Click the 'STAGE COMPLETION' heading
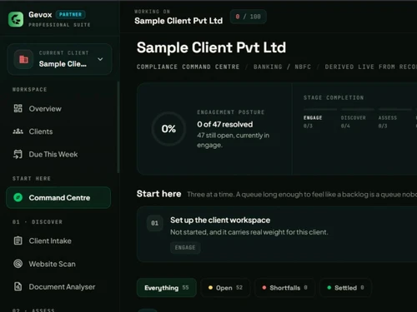The height and width of the screenshot is (312, 417). click(x=334, y=97)
